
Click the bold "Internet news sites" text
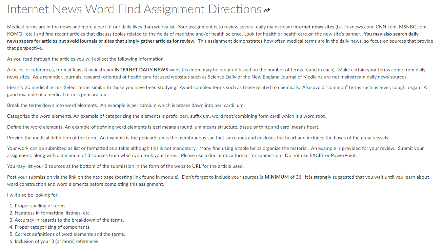coord(314,26)
